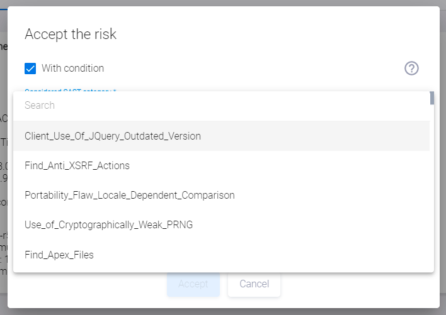Choose Find_Anti_XSRF_Actions from the list
The width and height of the screenshot is (446, 315).
[x=77, y=166]
